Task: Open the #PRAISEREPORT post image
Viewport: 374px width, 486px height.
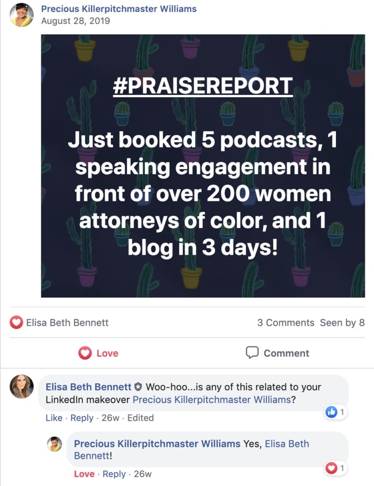Action: coord(203,166)
